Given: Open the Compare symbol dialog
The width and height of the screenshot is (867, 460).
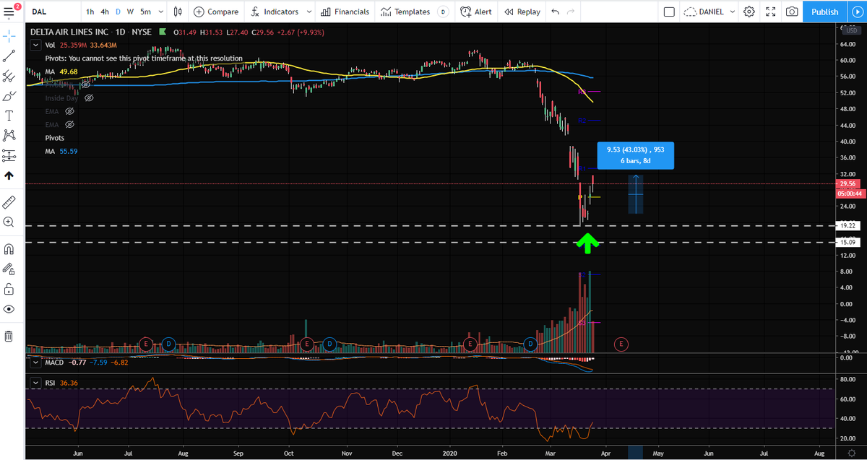Looking at the screenshot, I should click(x=215, y=12).
